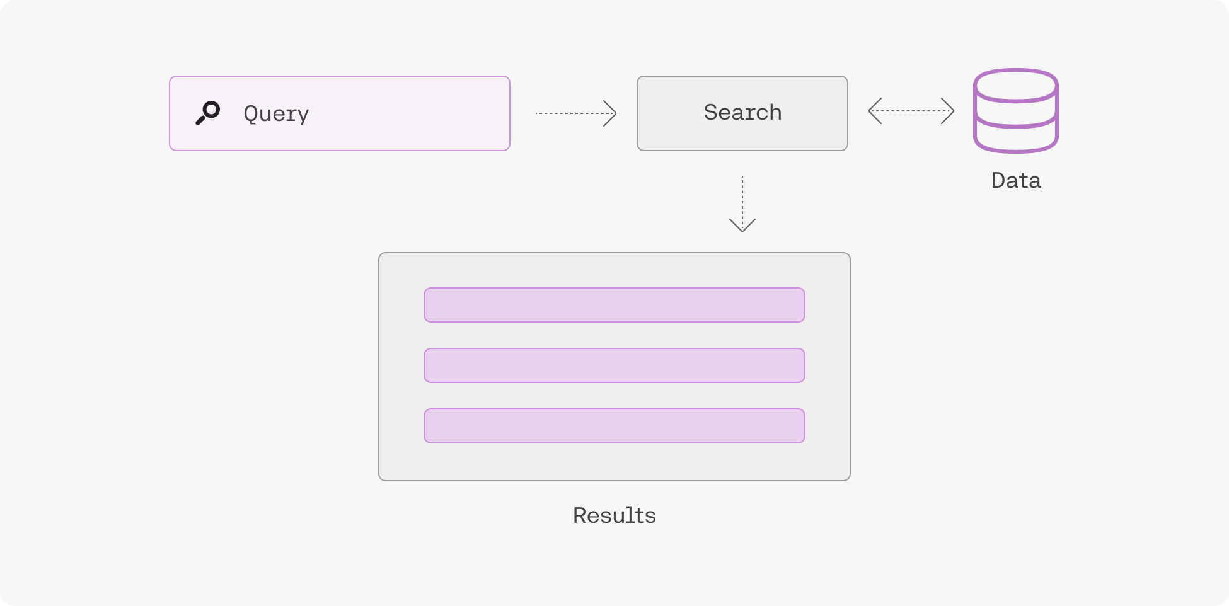Image resolution: width=1229 pixels, height=606 pixels.
Task: Click the Data label under the database
Action: 1015,181
